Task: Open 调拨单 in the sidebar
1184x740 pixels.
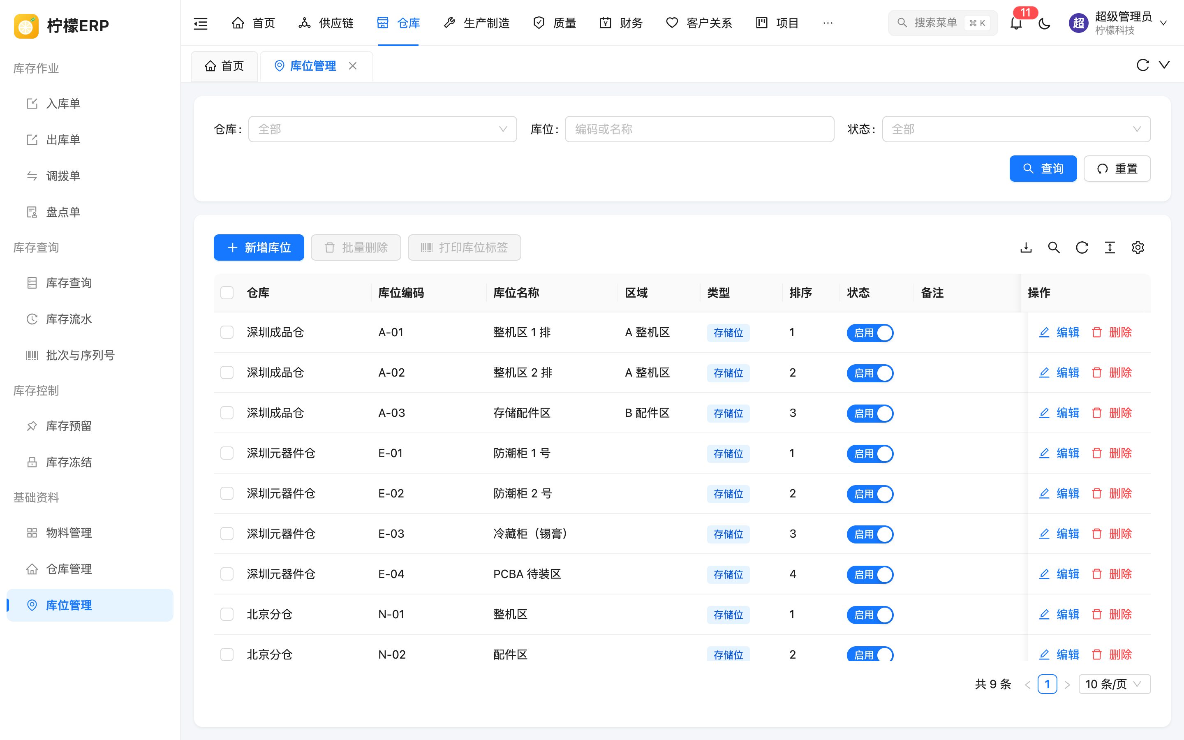Action: coord(90,176)
